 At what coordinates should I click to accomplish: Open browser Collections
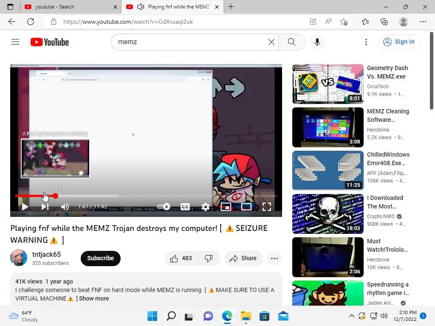pos(384,22)
